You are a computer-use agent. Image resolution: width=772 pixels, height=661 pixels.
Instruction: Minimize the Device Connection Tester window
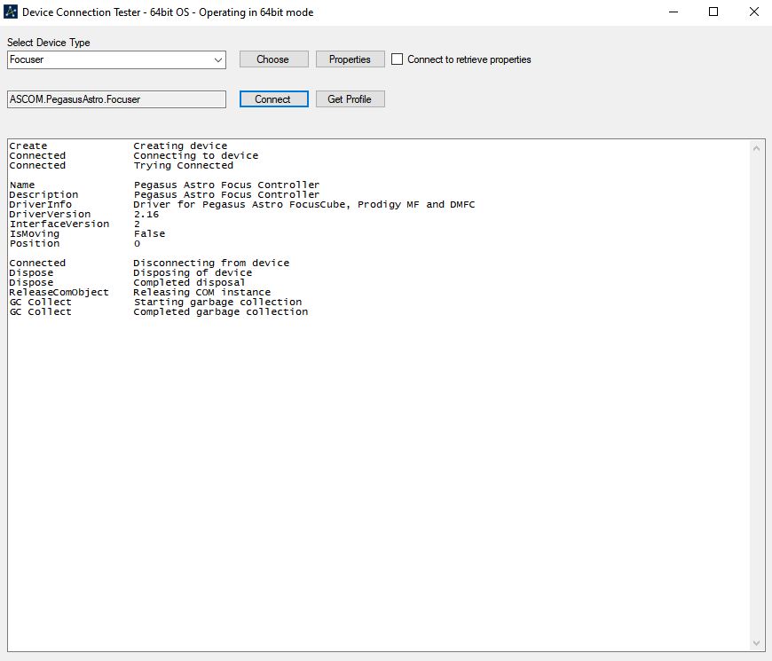coord(674,12)
